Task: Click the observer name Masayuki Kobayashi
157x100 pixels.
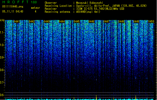Action: 90,3
